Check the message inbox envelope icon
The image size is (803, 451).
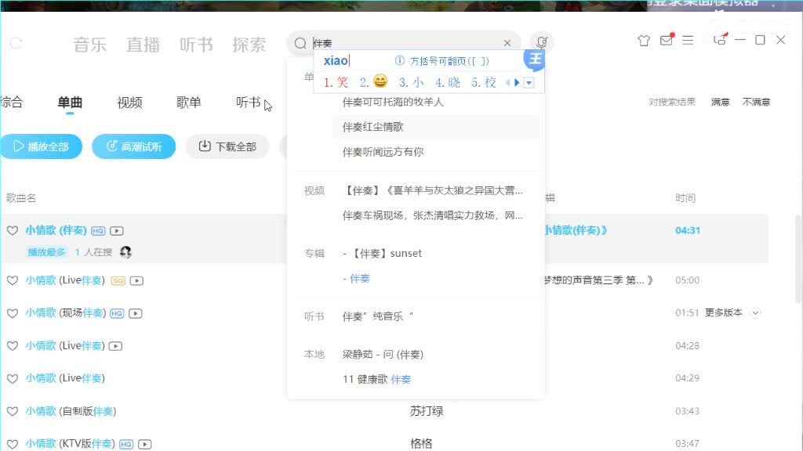(667, 41)
